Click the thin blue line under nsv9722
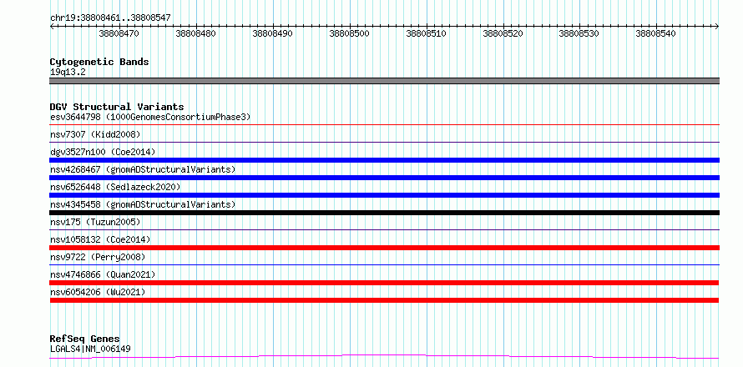Image resolution: width=743 pixels, height=367 pixels. (384, 265)
